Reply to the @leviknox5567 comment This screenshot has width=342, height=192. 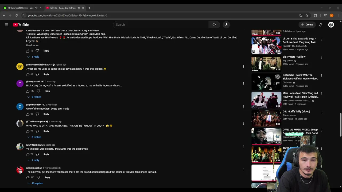pos(47,177)
